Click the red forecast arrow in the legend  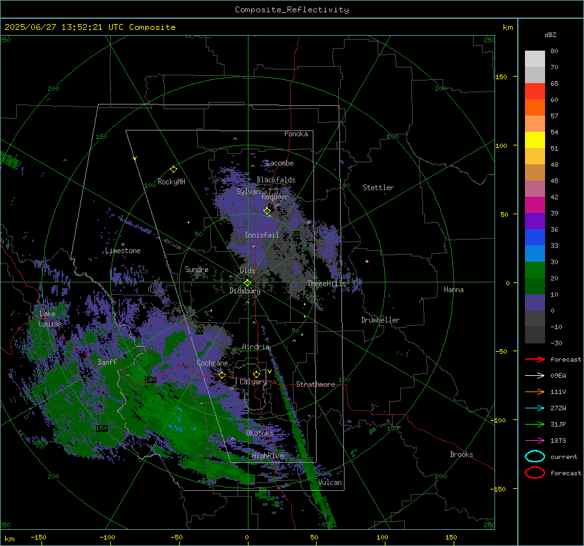pyautogui.click(x=535, y=359)
